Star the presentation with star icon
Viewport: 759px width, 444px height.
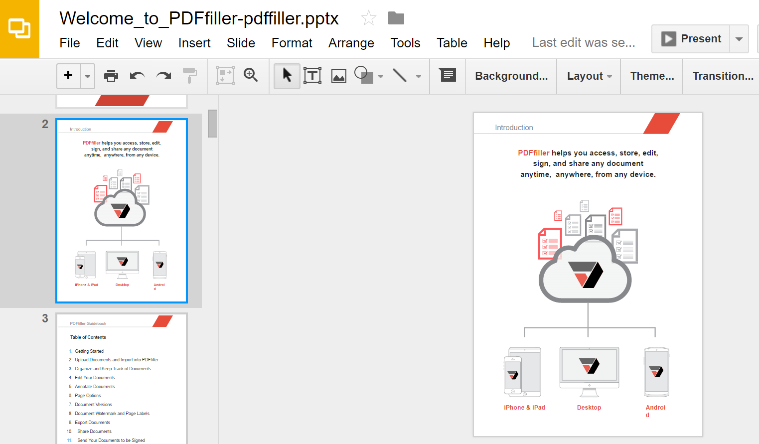point(369,18)
